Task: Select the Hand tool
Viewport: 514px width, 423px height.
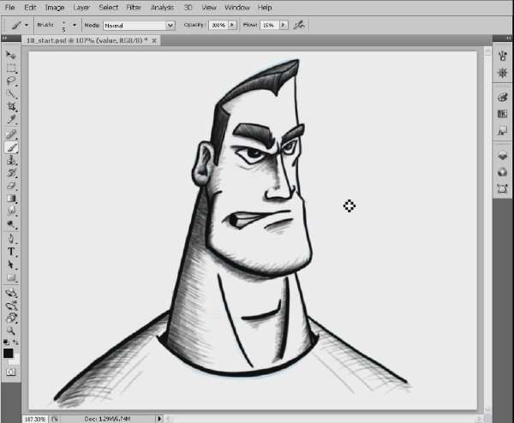Action: tap(11, 319)
